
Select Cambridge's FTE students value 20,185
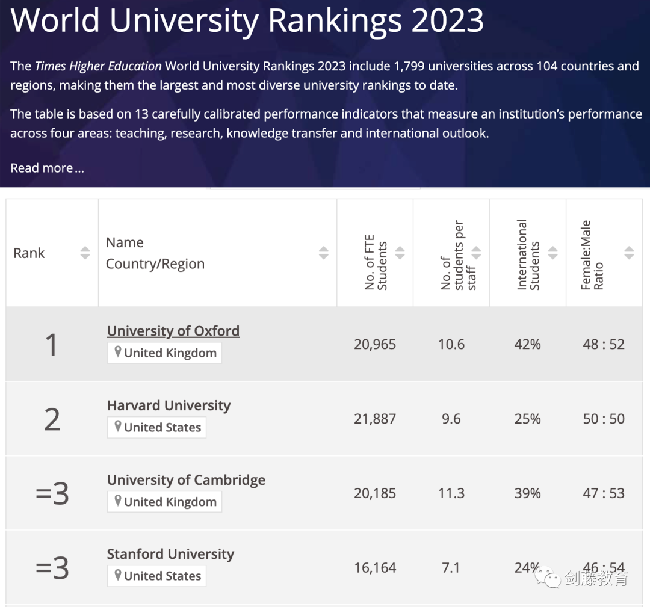tap(375, 493)
